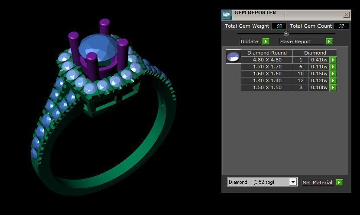Select the blue center stone on ring

98,48
